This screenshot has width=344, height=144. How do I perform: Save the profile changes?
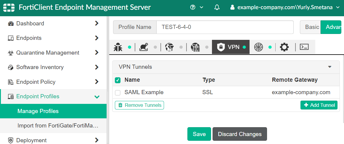coord(199,134)
